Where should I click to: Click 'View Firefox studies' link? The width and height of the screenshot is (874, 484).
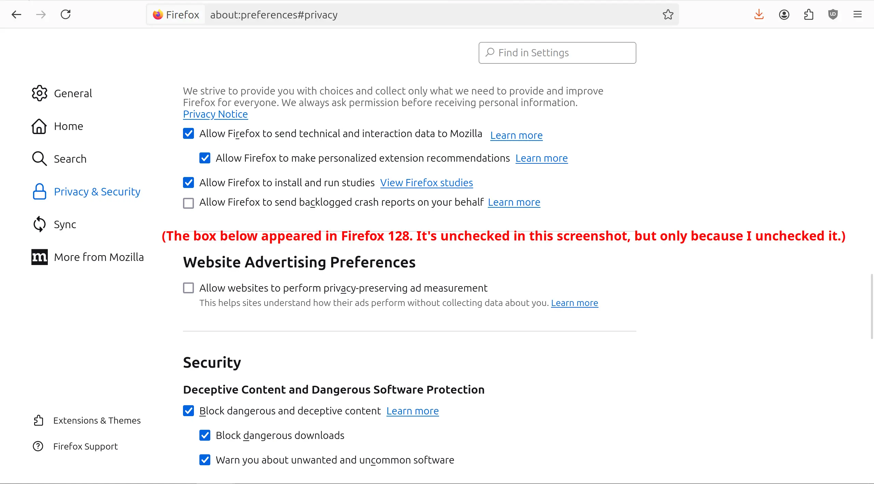click(426, 182)
